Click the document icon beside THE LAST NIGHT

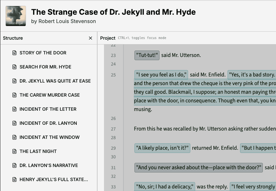(13, 151)
